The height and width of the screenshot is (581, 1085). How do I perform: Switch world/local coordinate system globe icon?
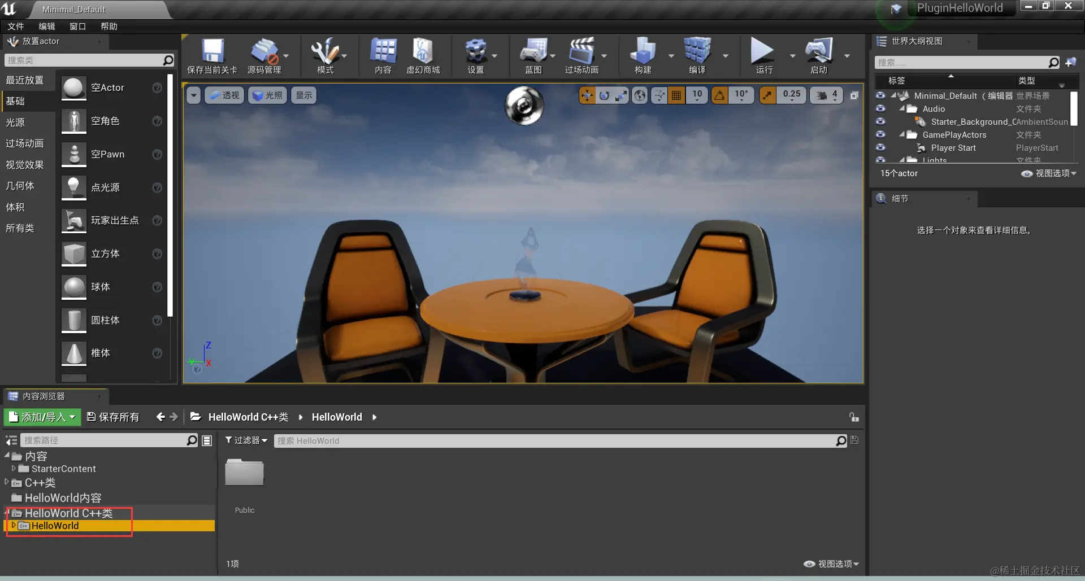tap(640, 95)
